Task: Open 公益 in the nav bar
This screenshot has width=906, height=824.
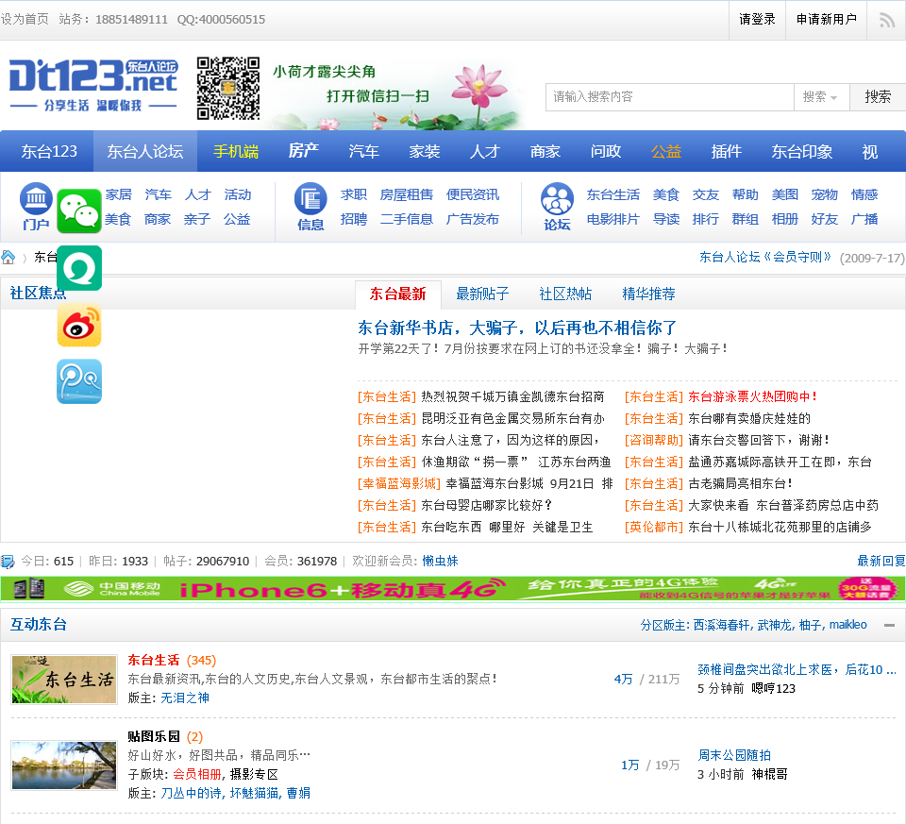Action: (666, 151)
